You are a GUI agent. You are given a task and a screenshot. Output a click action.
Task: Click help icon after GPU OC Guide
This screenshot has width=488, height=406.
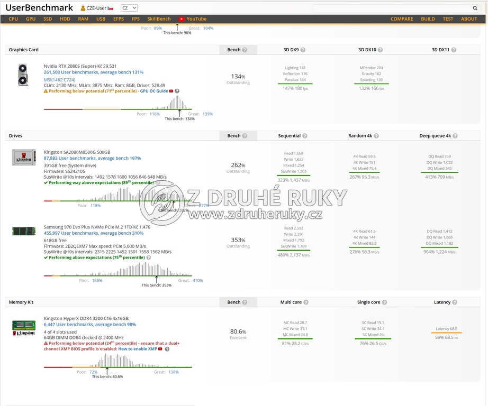tap(177, 91)
